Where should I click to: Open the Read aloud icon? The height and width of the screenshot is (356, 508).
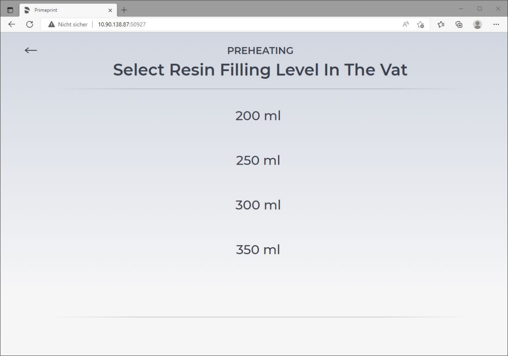click(406, 25)
